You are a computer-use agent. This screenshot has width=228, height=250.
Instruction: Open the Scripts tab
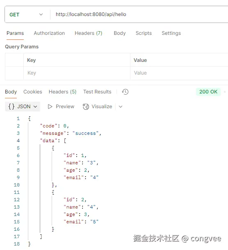[x=144, y=33]
